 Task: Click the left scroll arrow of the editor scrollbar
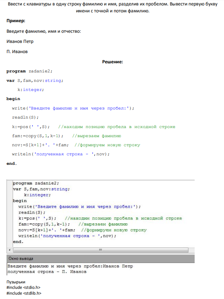pyautogui.click(x=10, y=250)
